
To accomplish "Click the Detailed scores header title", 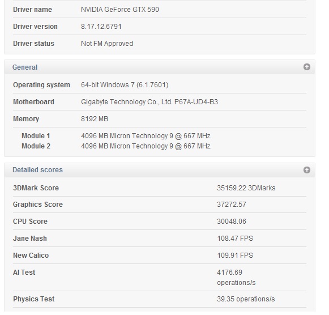I will [x=37, y=170].
